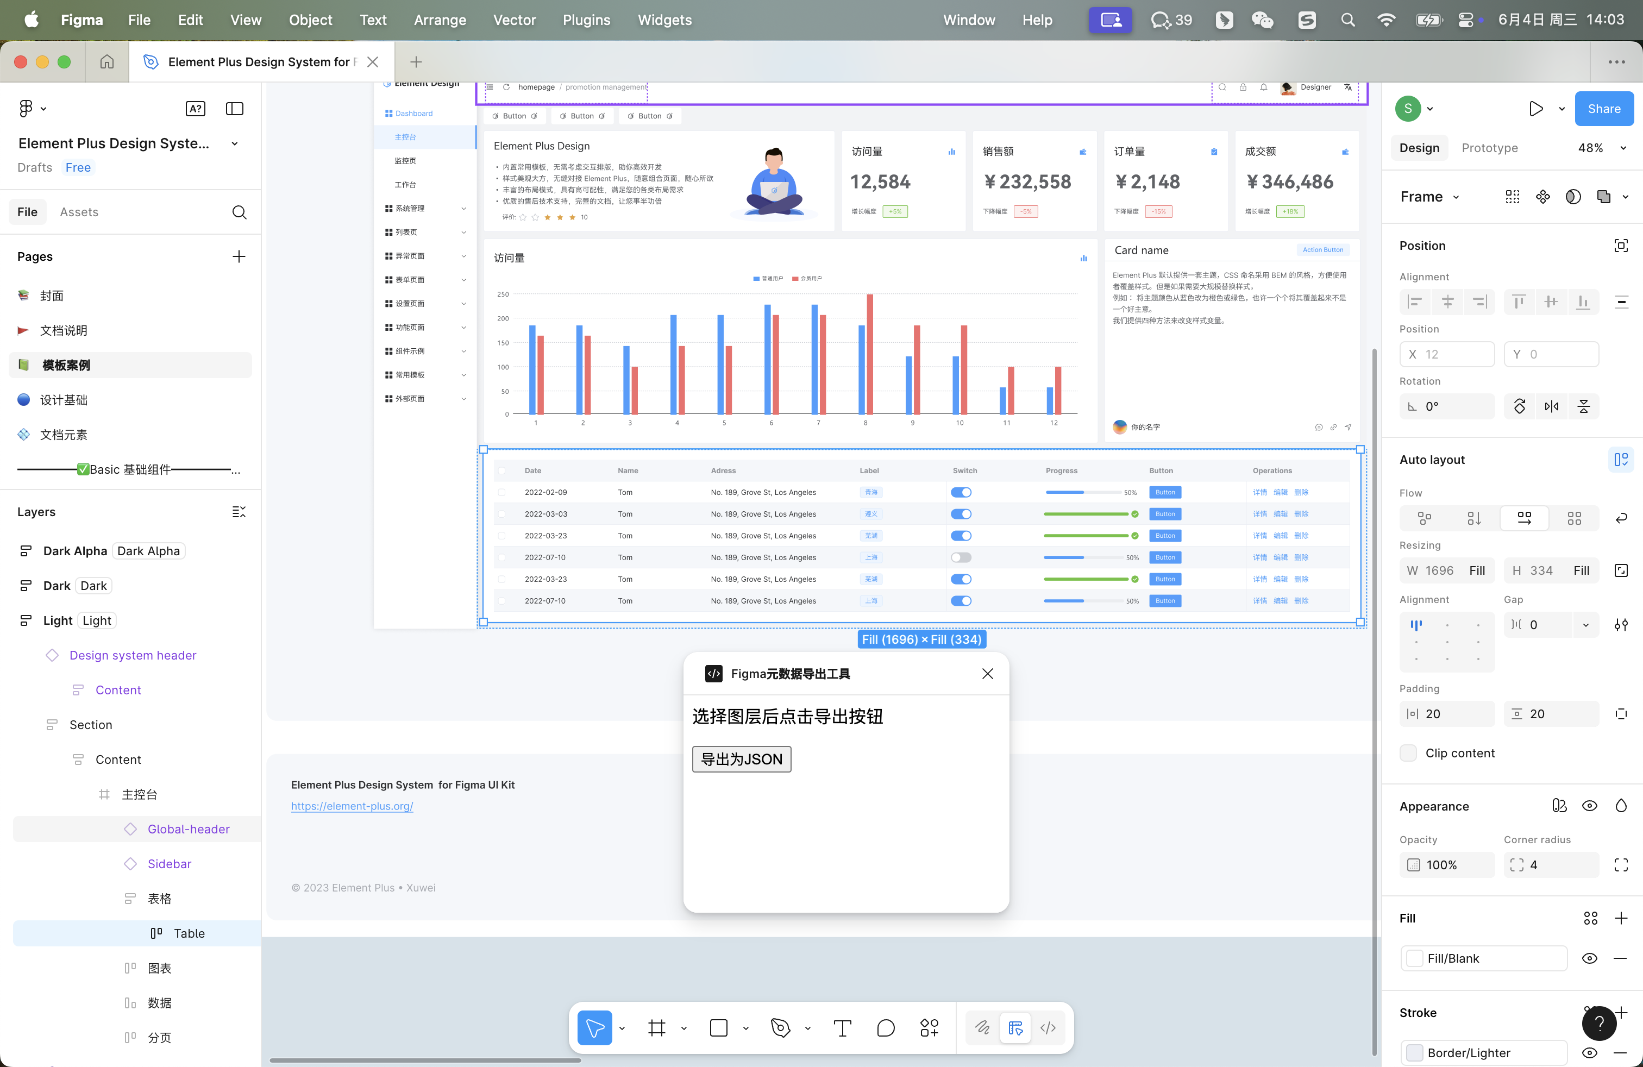Screen dimensions: 1643x1067
Task: Select the Comment tool
Action: click(x=886, y=1028)
